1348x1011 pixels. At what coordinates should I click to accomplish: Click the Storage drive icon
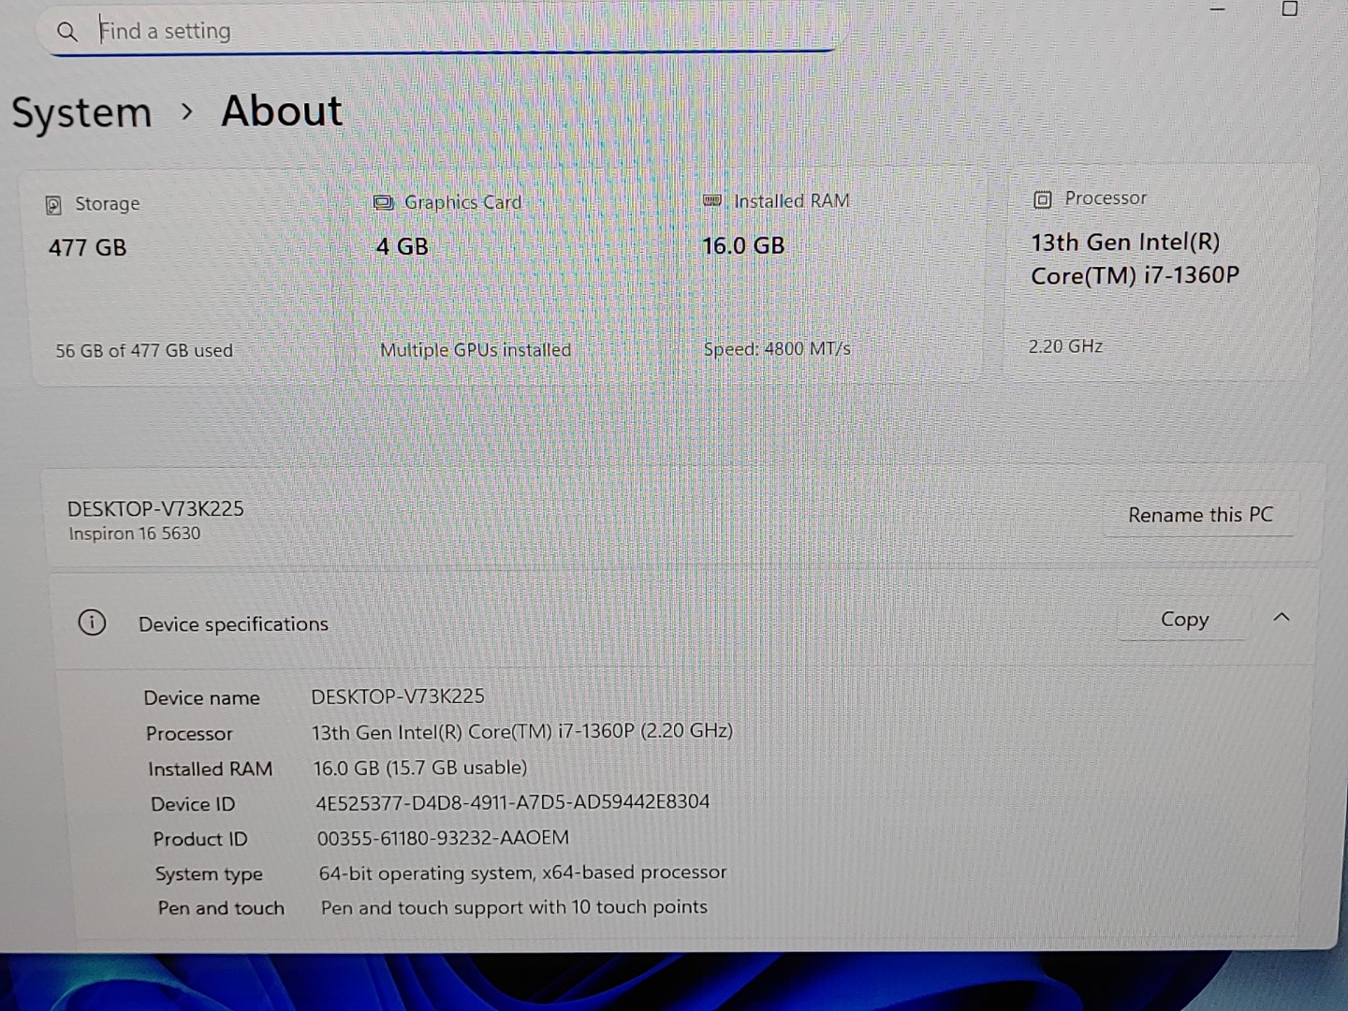(54, 205)
